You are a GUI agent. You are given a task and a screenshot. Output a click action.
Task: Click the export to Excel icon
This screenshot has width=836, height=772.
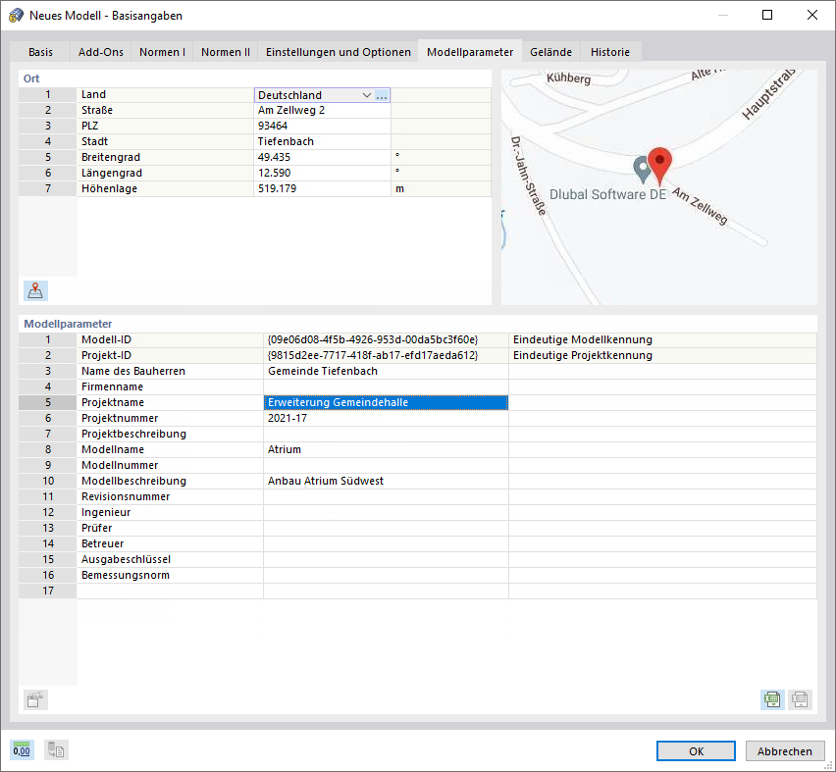pos(772,699)
